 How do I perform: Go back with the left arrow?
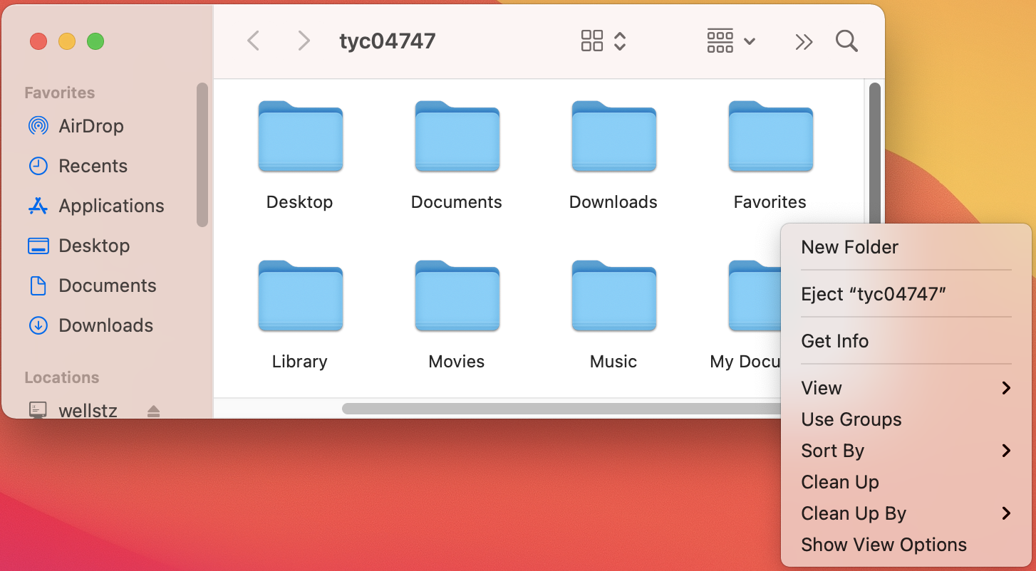coord(253,41)
